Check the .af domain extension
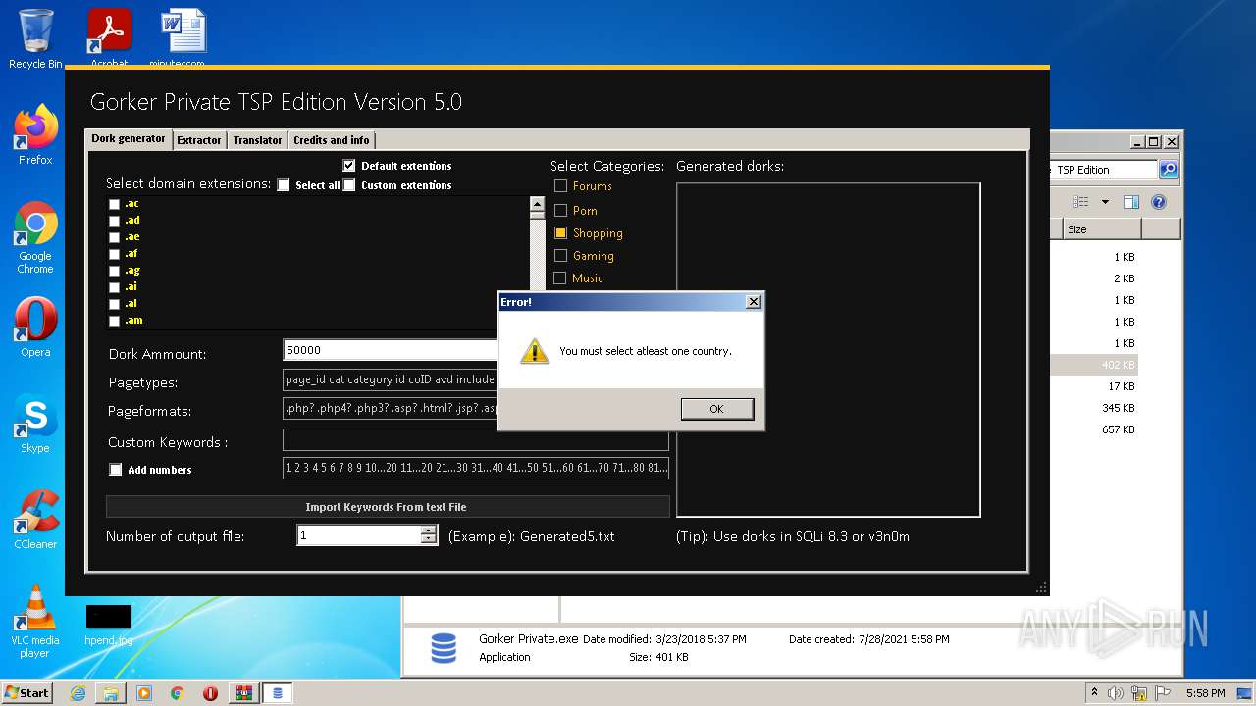The image size is (1256, 706). click(x=115, y=254)
